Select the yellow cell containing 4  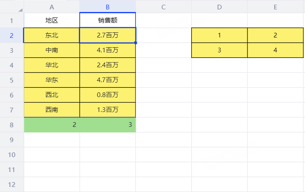point(276,50)
